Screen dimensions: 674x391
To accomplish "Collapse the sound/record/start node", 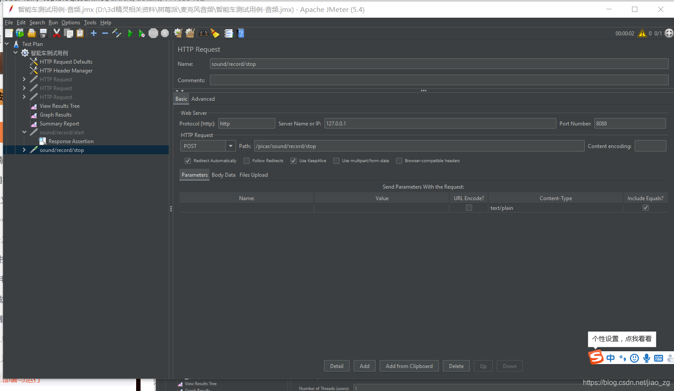I will pyautogui.click(x=24, y=132).
